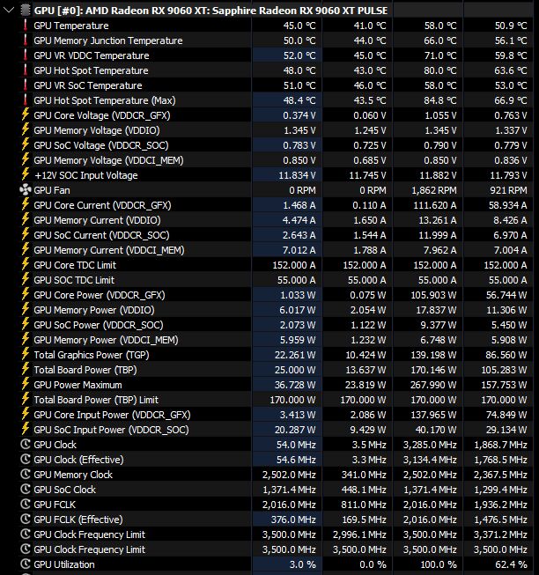Click lightning icon of GPU Core TDC Limit

tap(25, 265)
